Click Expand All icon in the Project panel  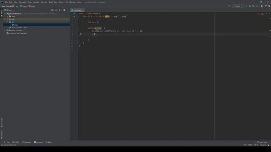pos(56,10)
